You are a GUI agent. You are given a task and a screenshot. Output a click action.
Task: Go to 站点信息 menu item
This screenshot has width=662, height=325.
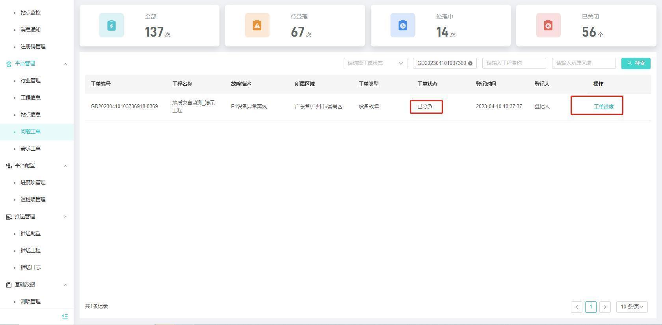point(30,115)
